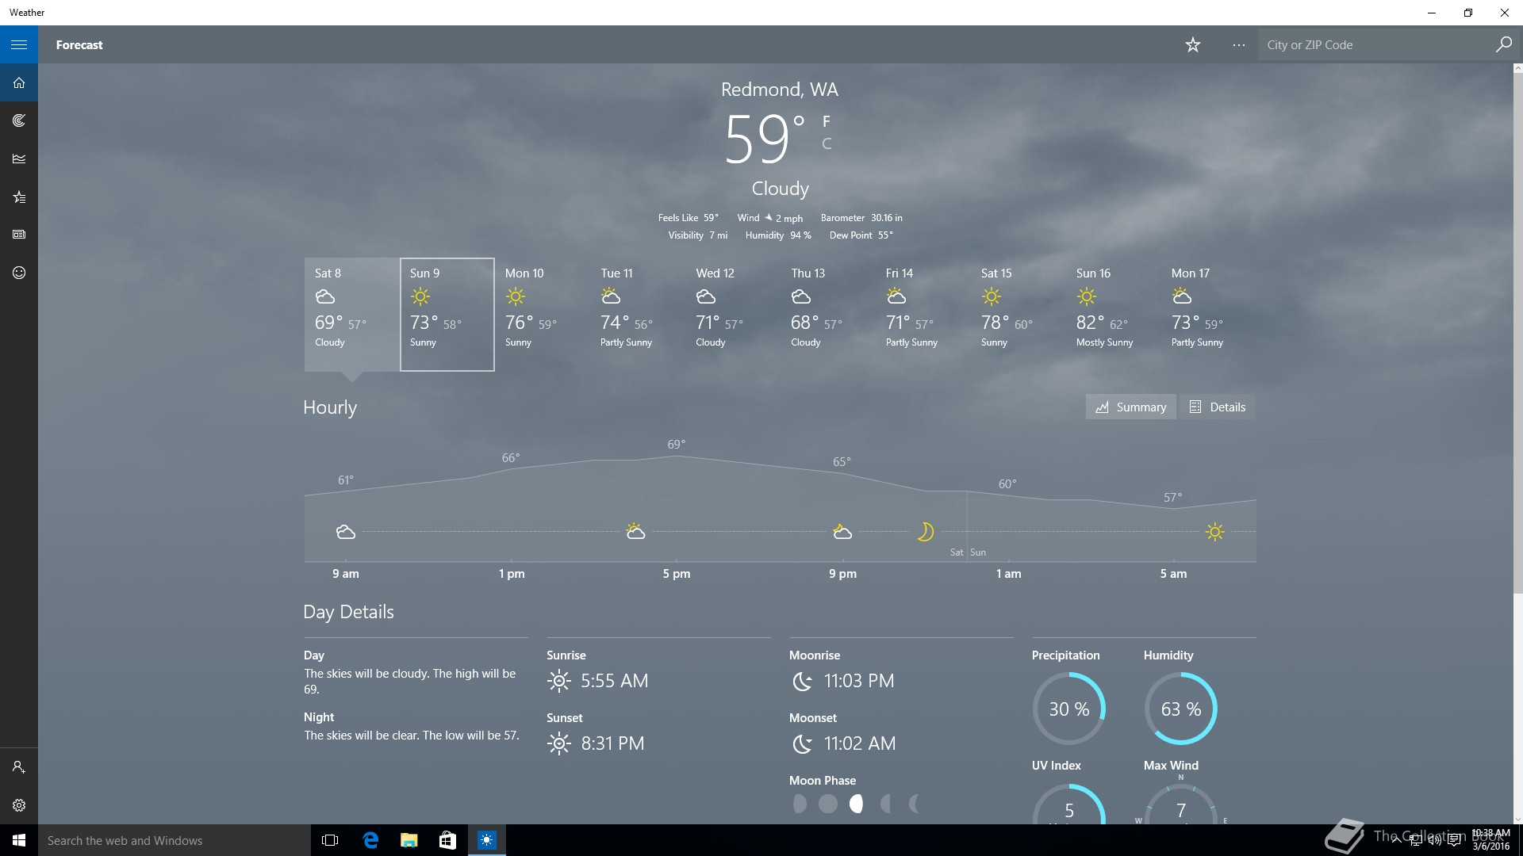Viewport: 1523px width, 856px height.
Task: Add Redmond to favorites with star icon
Action: click(x=1192, y=45)
